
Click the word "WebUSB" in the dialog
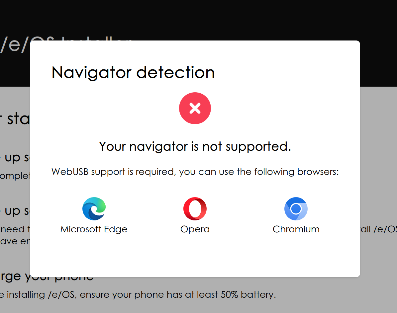click(x=70, y=172)
